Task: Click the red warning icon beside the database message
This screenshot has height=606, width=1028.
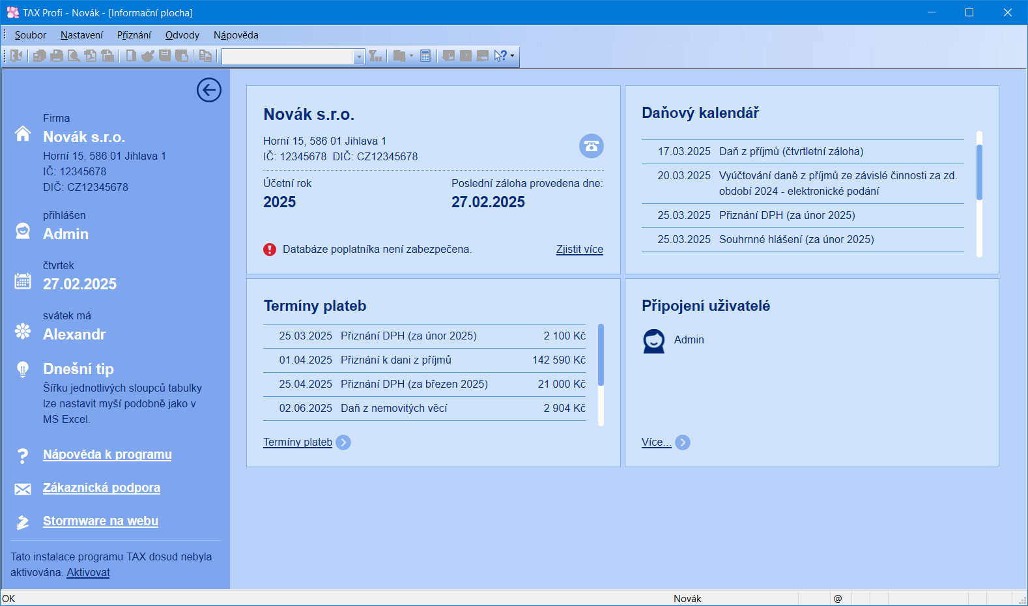Action: tap(270, 250)
